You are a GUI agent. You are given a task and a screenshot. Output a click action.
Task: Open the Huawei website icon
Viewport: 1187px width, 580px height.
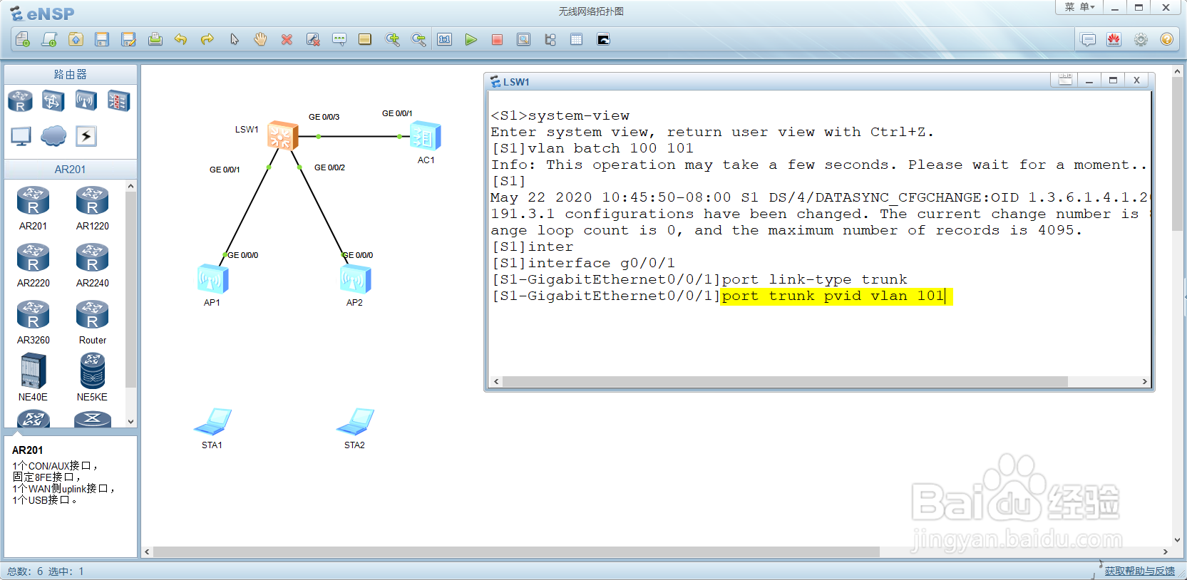pos(1114,39)
